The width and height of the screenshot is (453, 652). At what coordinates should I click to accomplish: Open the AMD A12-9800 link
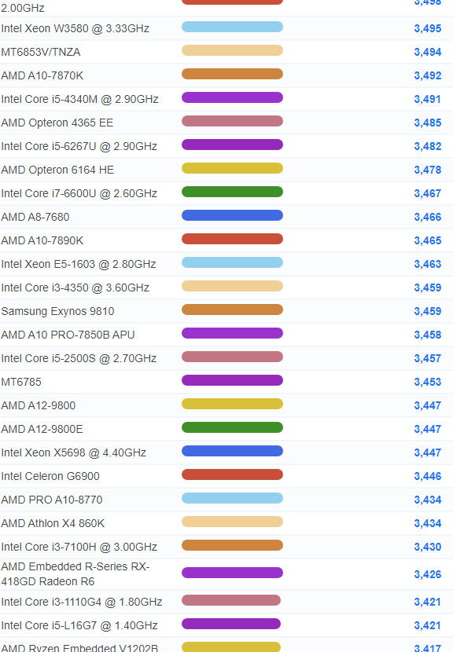coord(39,405)
